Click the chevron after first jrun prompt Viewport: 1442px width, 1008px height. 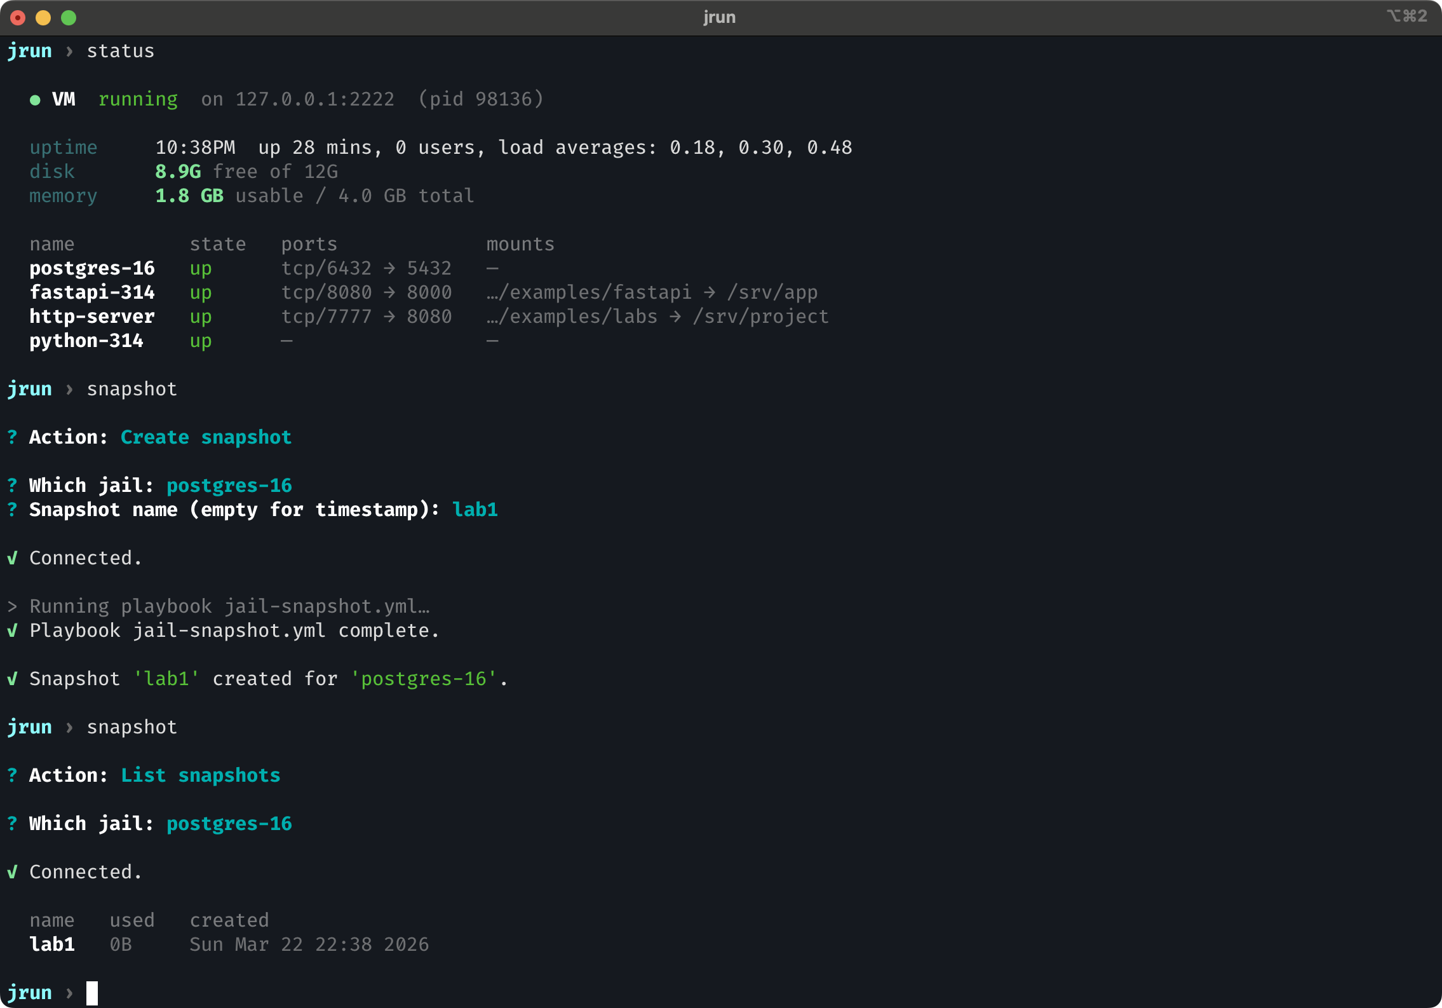click(69, 51)
